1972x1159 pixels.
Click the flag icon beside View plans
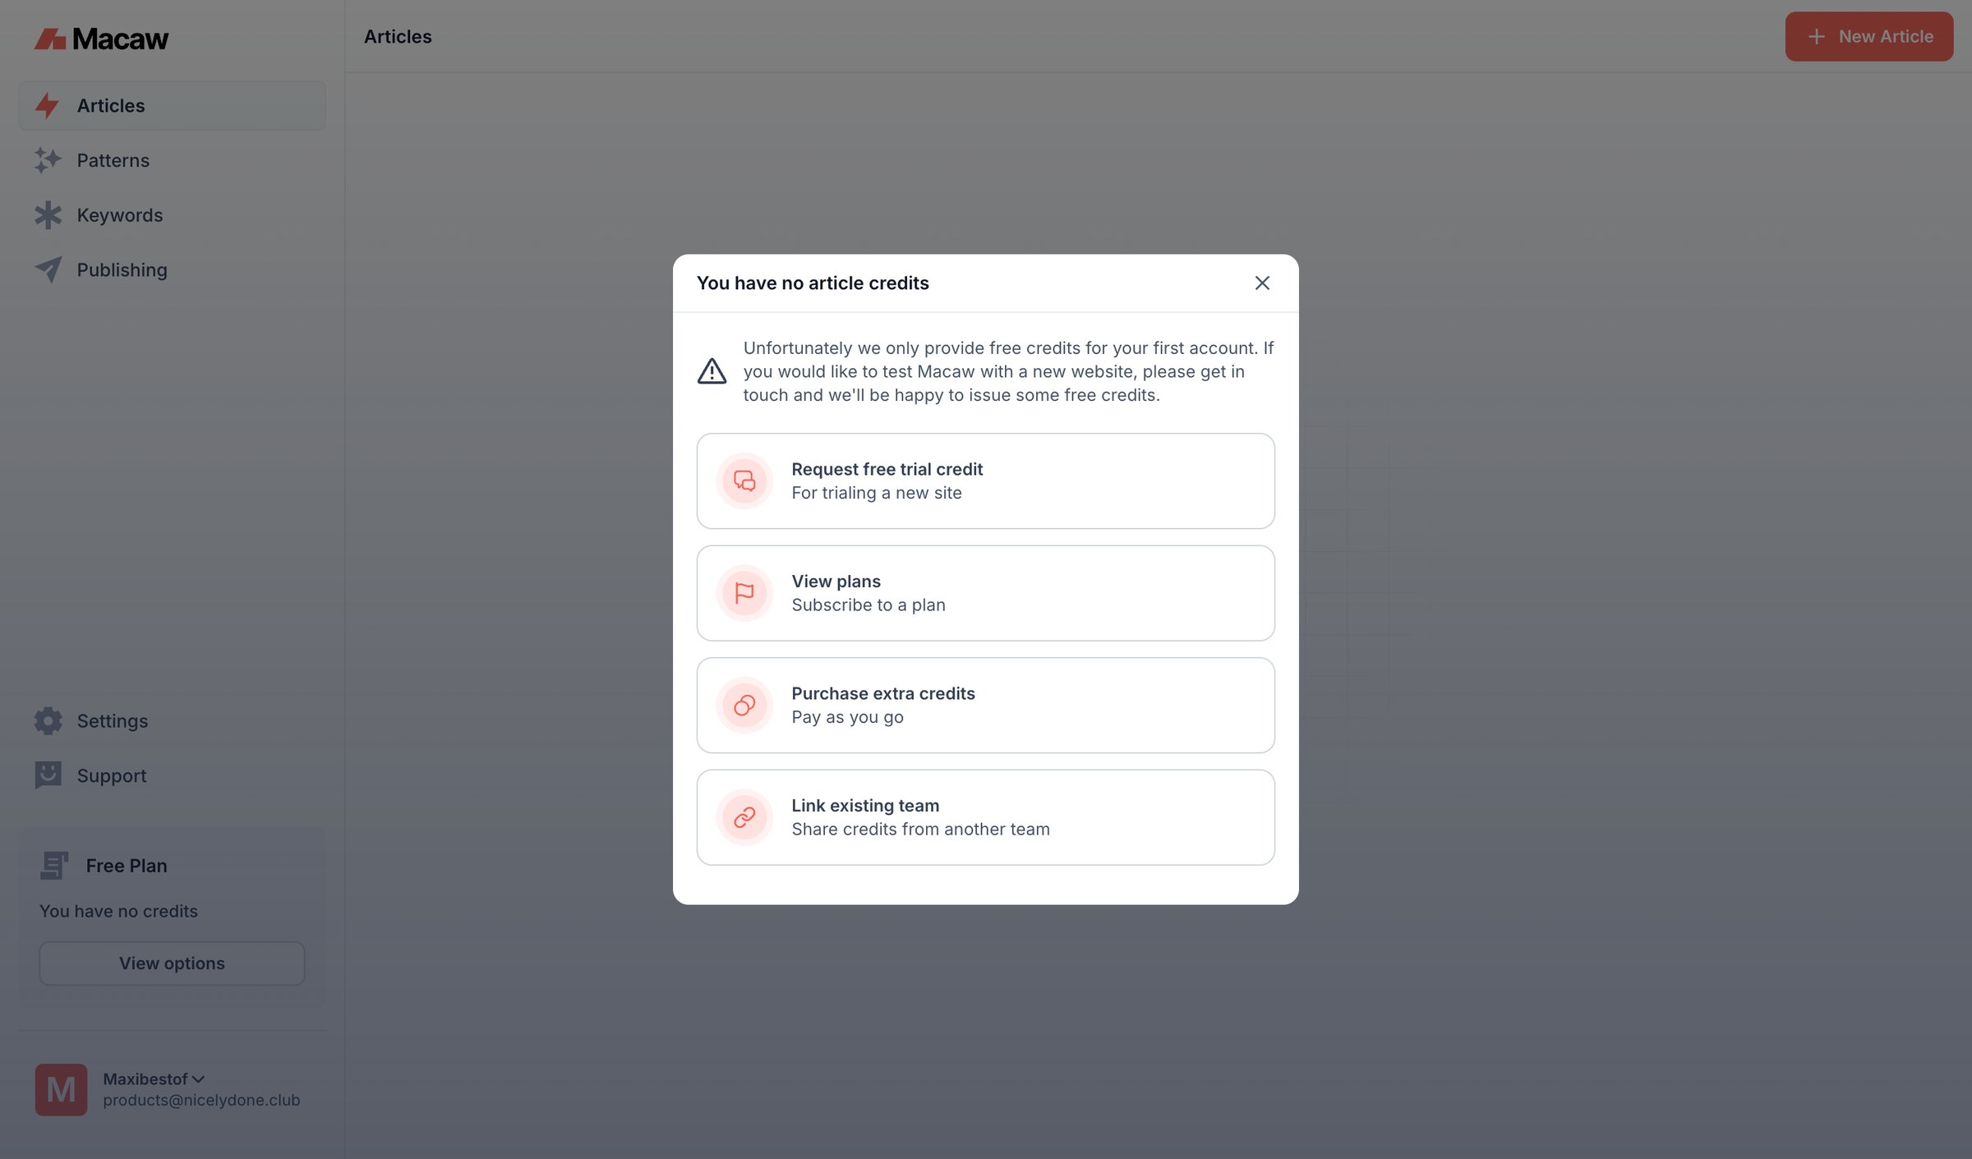coord(744,593)
